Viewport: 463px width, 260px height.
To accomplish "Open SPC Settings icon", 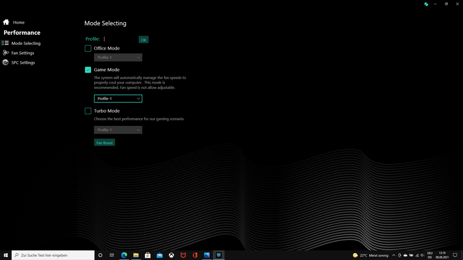I will [x=6, y=62].
